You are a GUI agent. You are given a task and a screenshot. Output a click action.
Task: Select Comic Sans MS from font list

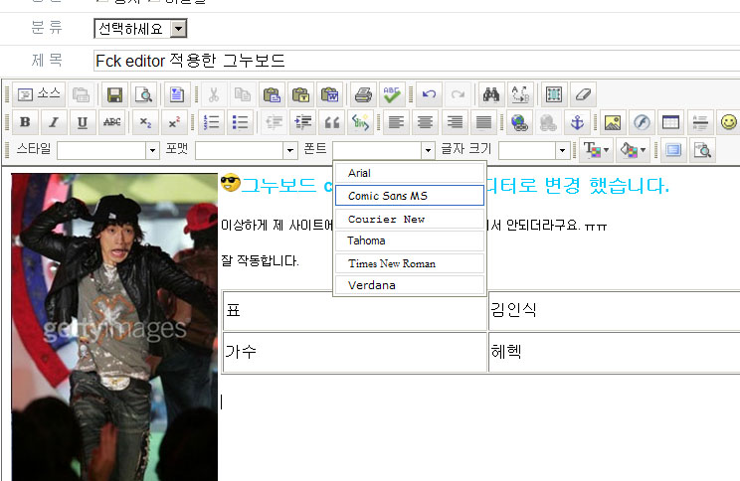click(409, 196)
